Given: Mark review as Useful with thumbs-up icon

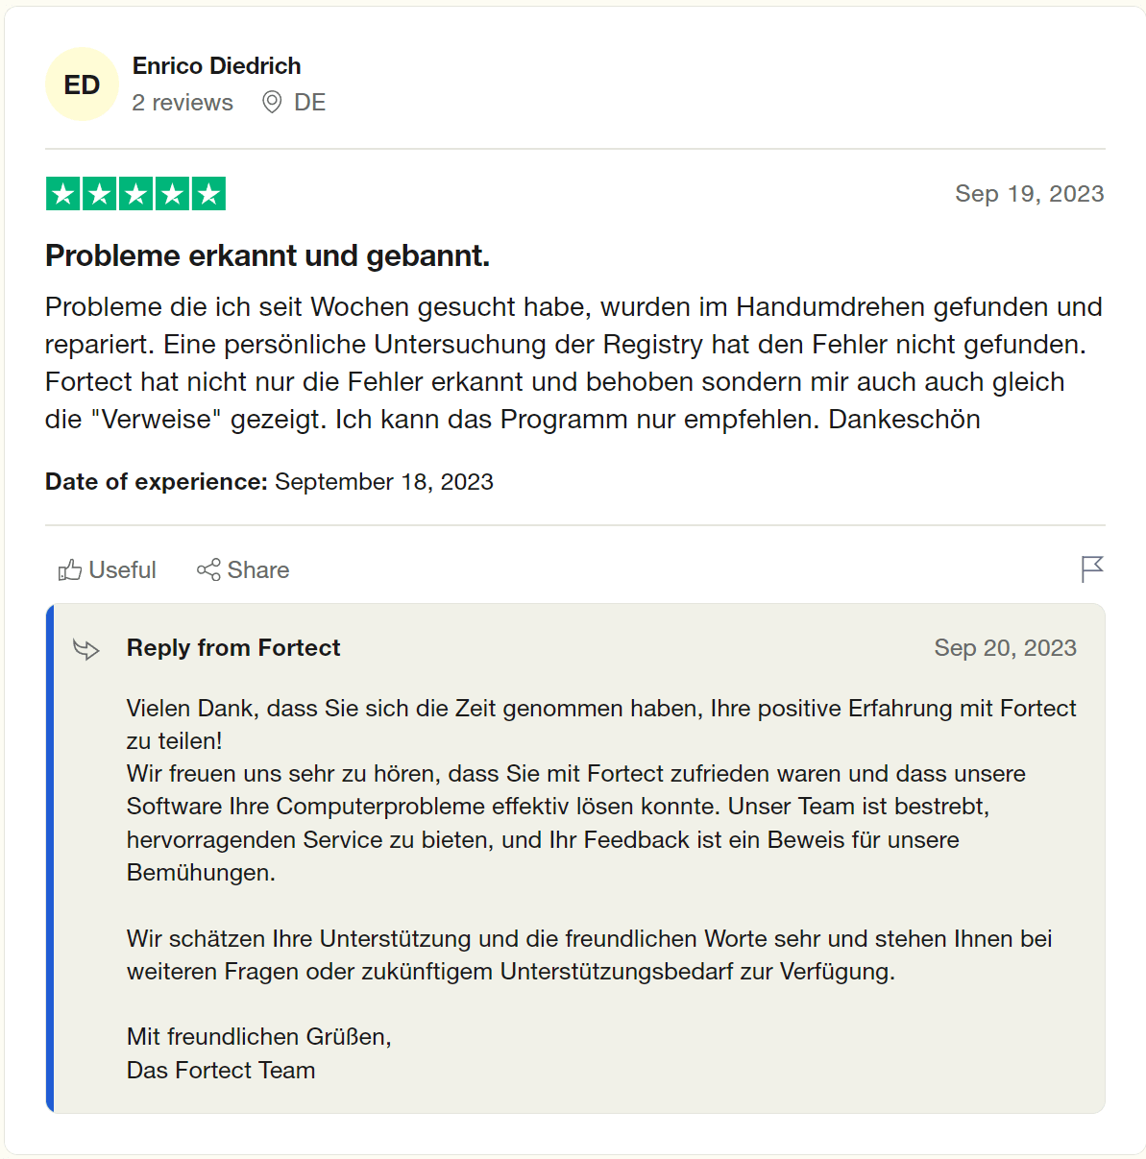Looking at the screenshot, I should click(x=70, y=570).
